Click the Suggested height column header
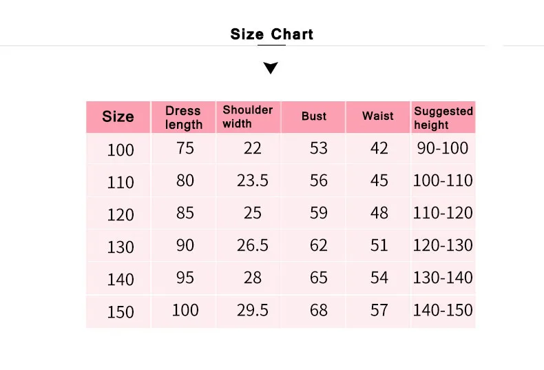This screenshot has width=544, height=370. click(x=443, y=117)
